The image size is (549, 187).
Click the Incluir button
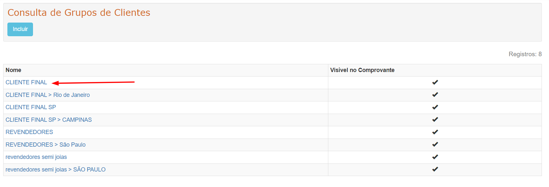pos(20,29)
